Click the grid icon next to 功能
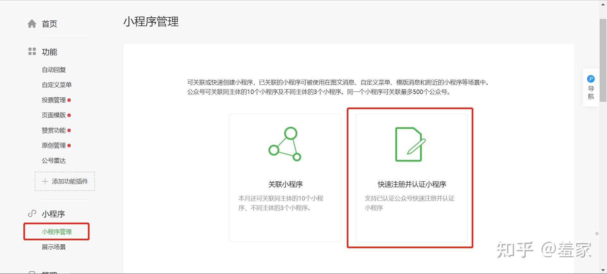 (32, 51)
